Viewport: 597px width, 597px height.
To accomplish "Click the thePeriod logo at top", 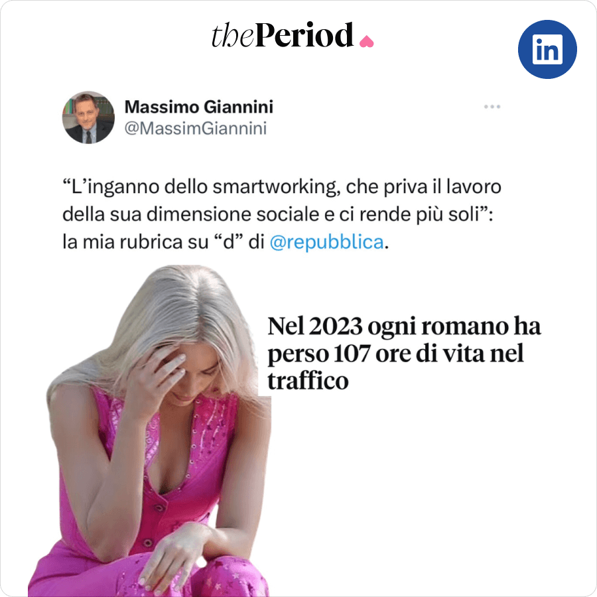I will pos(293,35).
